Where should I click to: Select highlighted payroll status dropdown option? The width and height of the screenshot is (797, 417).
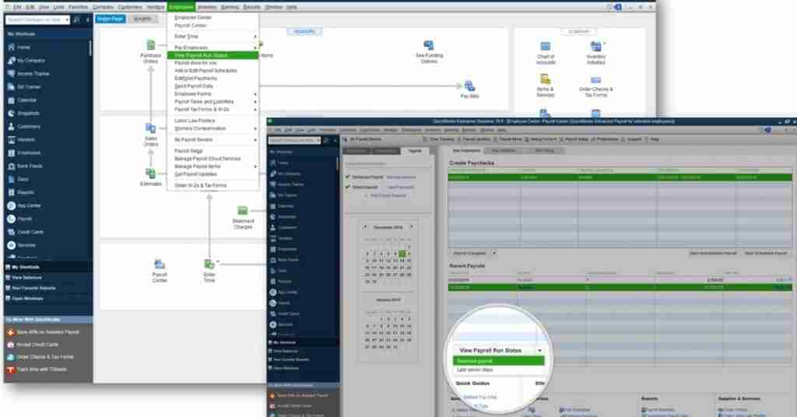[499, 361]
